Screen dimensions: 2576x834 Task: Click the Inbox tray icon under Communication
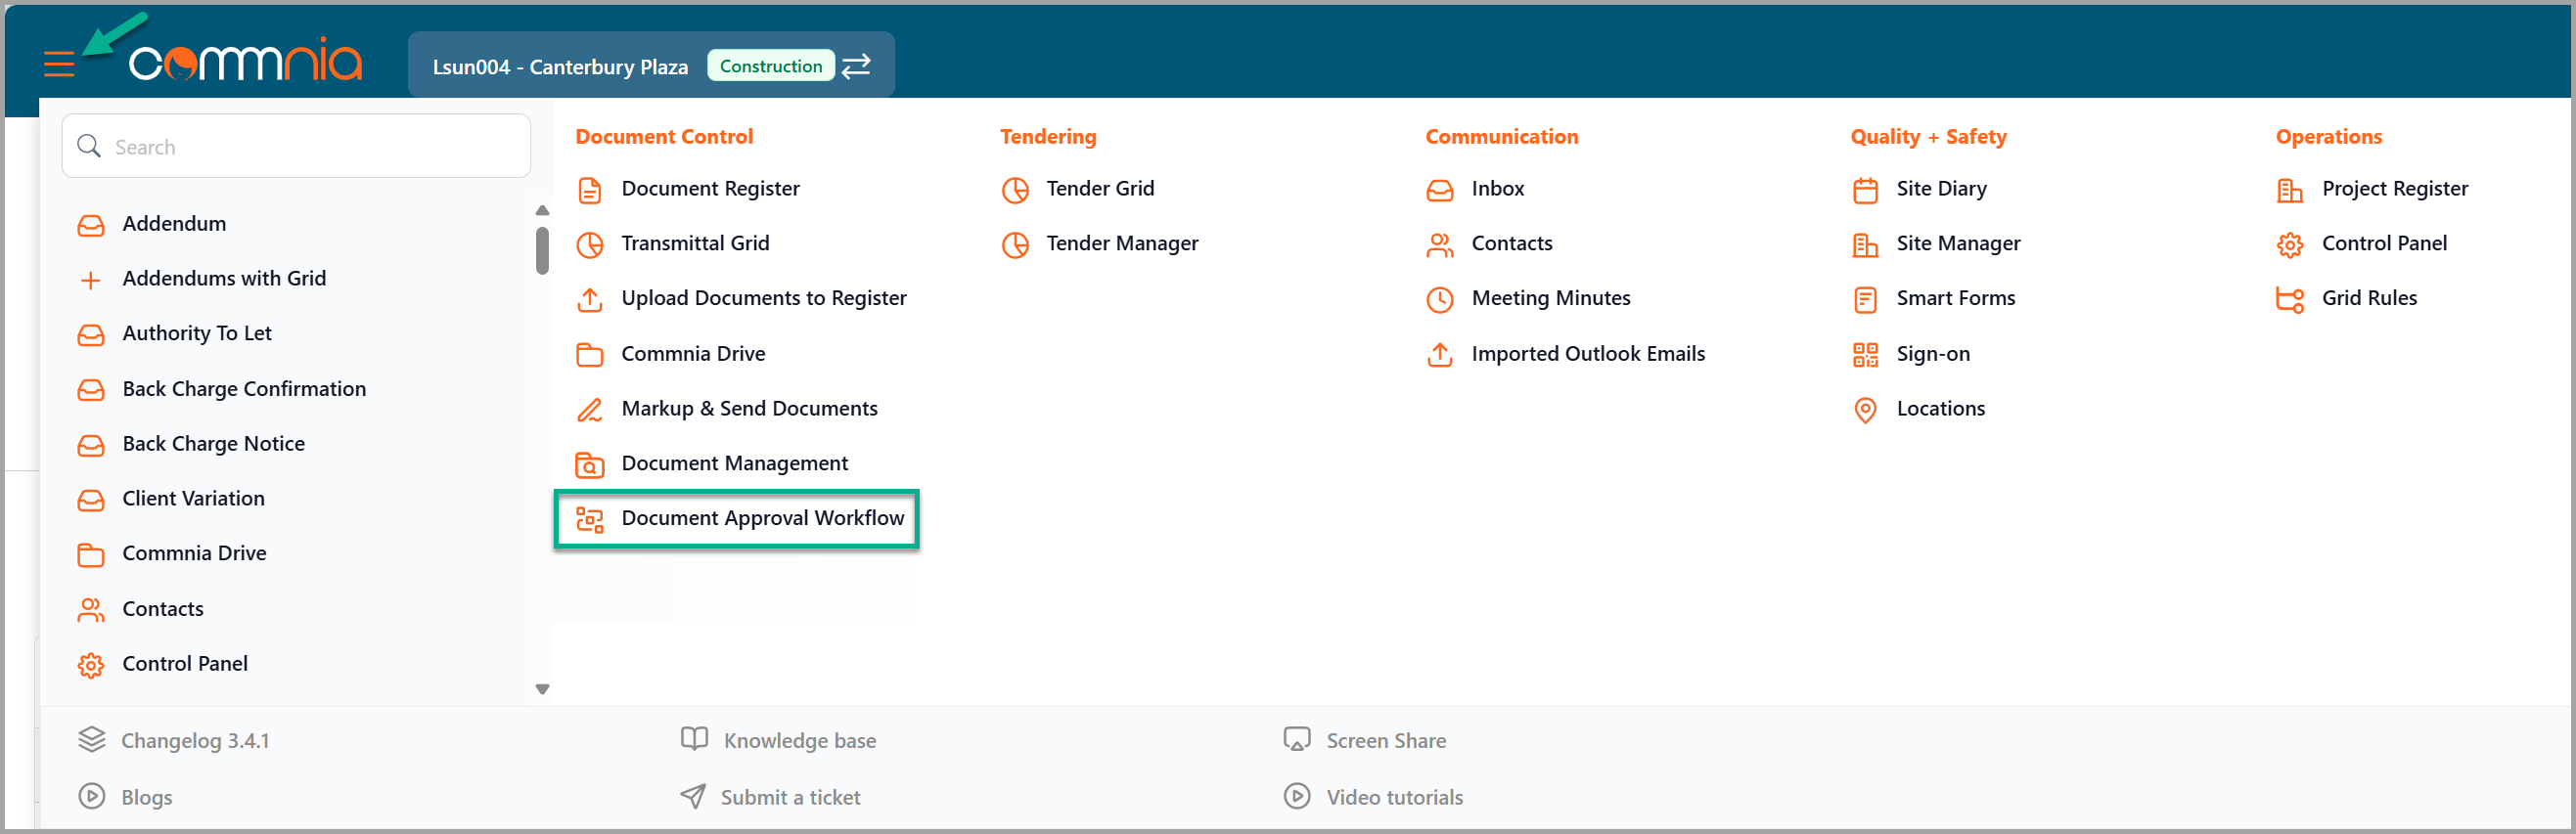1440,190
